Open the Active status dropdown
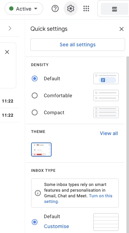The image size is (129, 233). point(24,8)
